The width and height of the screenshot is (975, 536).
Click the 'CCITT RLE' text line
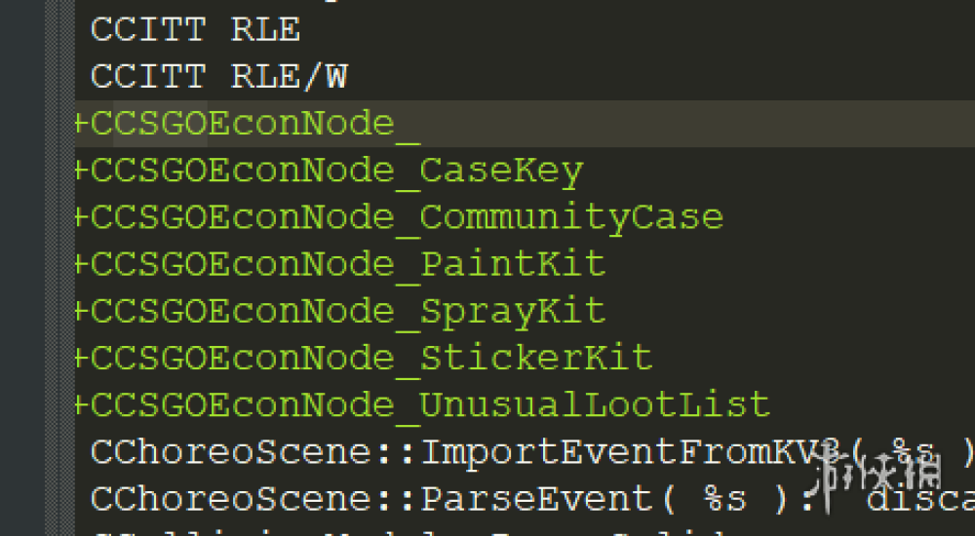click(x=195, y=30)
